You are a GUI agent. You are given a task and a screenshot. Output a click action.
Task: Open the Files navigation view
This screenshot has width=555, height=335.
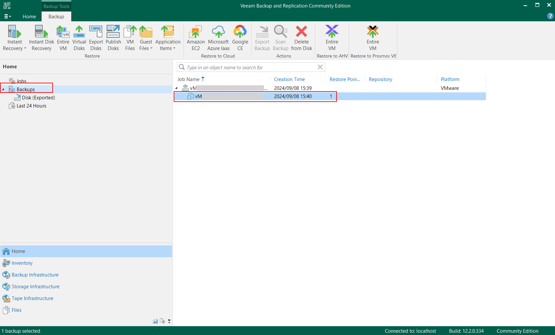click(86, 310)
